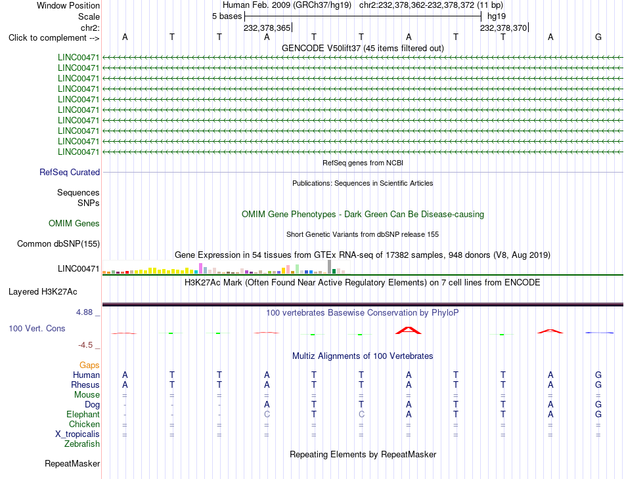The height and width of the screenshot is (479, 624).
Task: Click the 'Zebrafish' alignment row label
Action: click(x=82, y=444)
